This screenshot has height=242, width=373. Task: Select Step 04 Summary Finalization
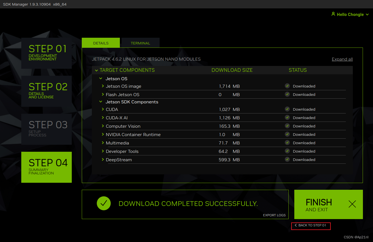(46, 167)
